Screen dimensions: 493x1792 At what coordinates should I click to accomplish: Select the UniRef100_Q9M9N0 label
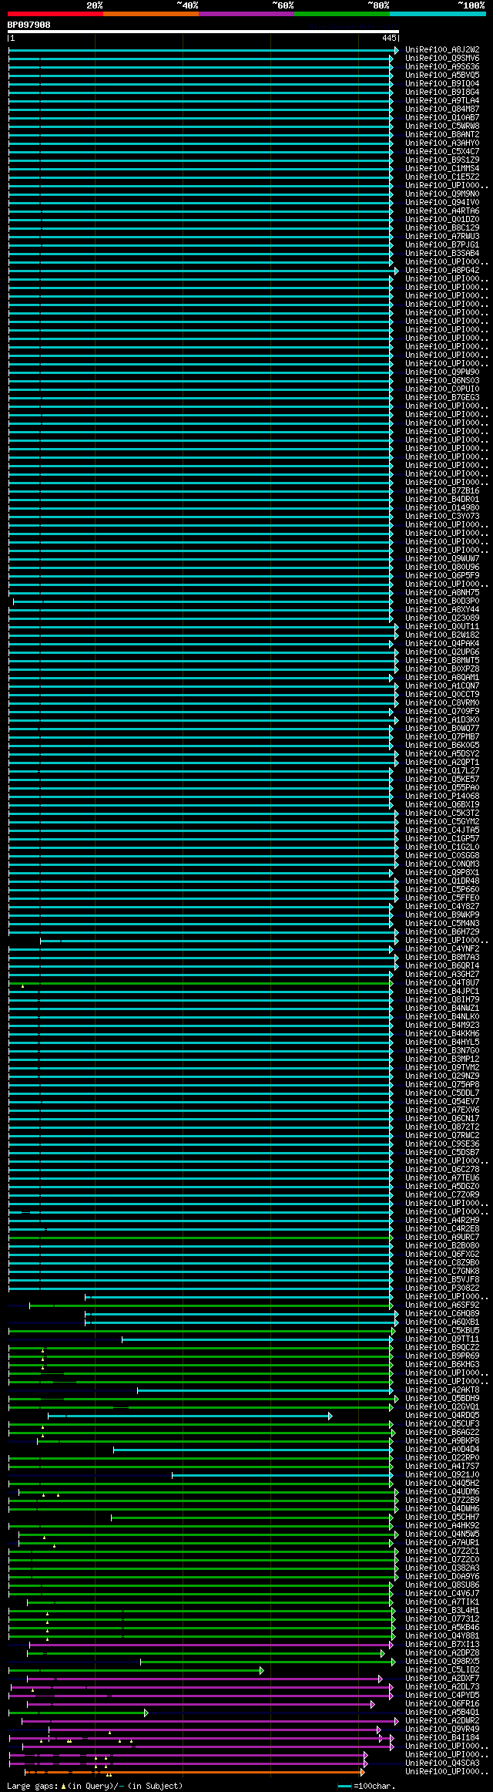(442, 194)
